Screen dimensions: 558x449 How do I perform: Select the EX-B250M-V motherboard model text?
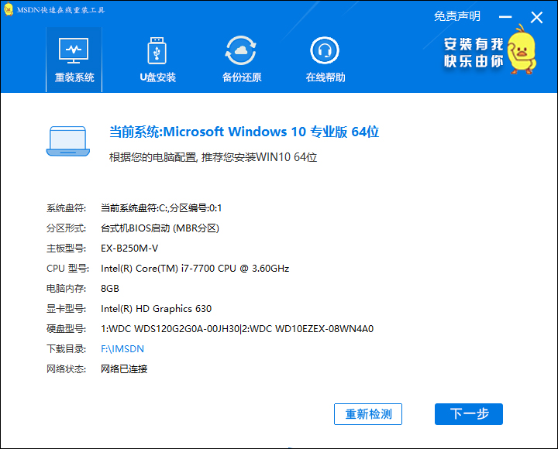click(x=129, y=248)
